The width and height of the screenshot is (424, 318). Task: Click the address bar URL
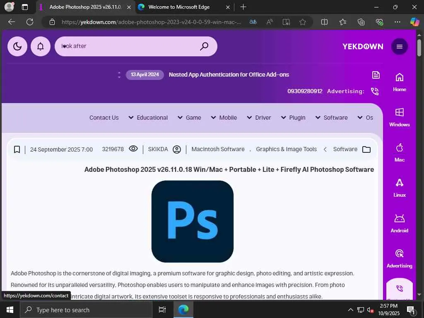pos(151,22)
